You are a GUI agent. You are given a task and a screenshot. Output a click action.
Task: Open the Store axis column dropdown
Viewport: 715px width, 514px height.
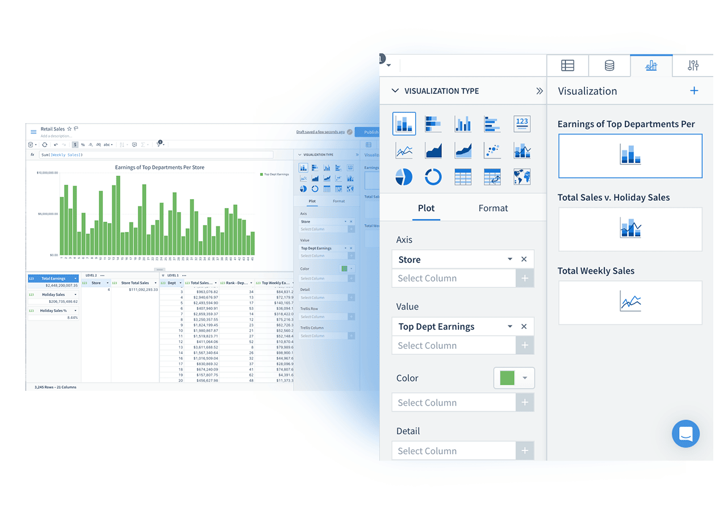click(510, 259)
